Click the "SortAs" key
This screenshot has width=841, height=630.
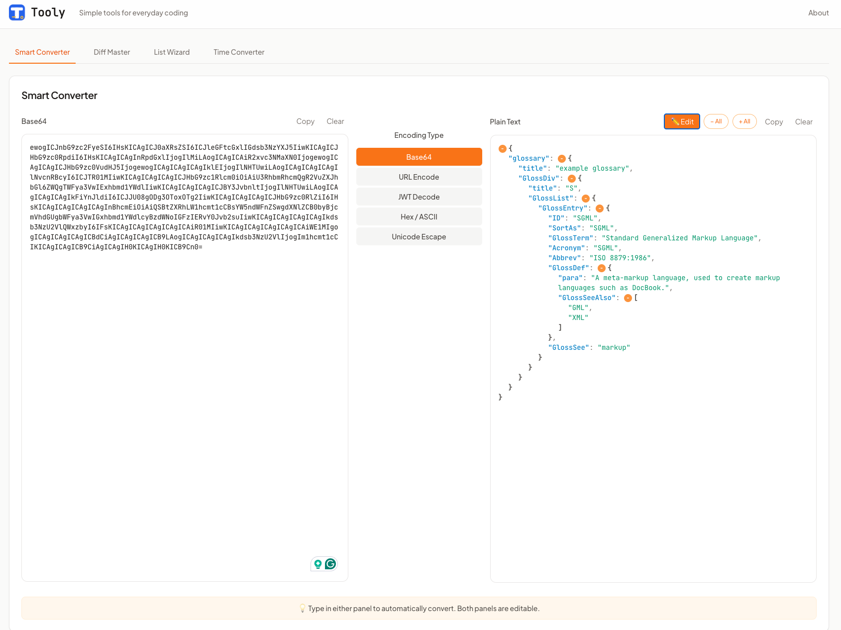point(565,228)
